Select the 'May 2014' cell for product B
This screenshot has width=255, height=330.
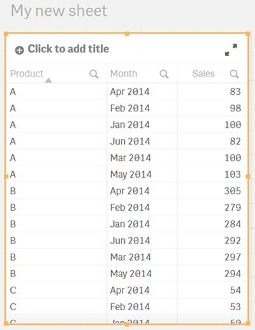click(142, 273)
